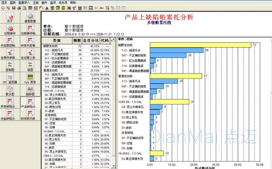Viewport: 272px width, 169px height.
Task: Click the 代码 column header
Action: click(x=105, y=41)
